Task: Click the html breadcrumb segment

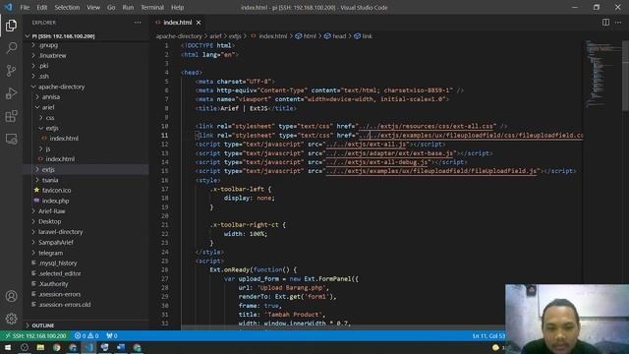Action: click(x=310, y=36)
